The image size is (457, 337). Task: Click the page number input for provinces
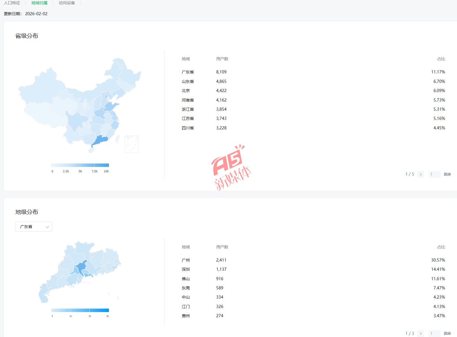(434, 174)
